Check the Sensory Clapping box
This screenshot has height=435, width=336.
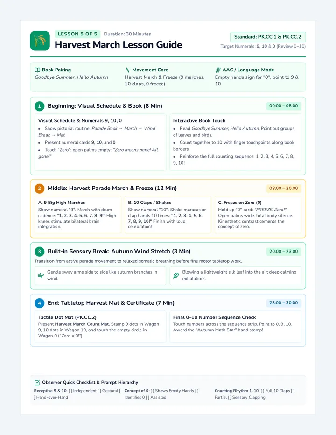[x=230, y=398]
